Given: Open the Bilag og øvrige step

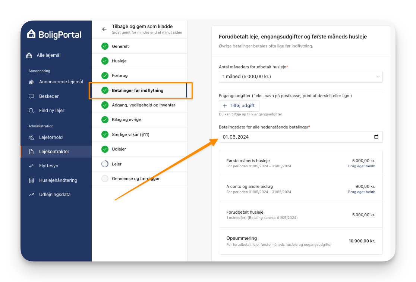Looking at the screenshot, I should 139,120.
